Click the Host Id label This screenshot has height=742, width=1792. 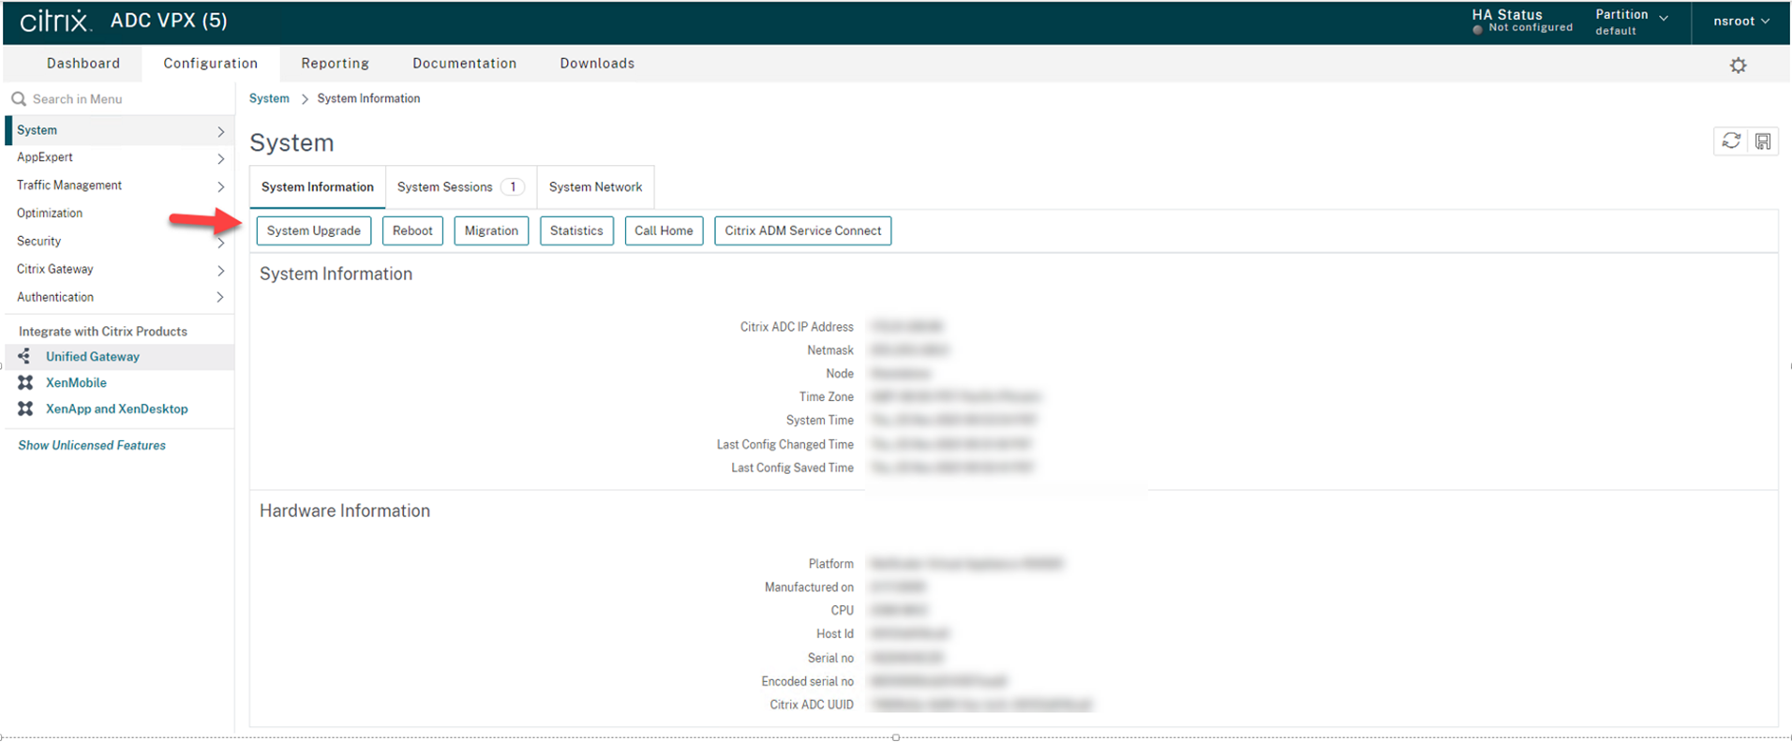pos(835,634)
